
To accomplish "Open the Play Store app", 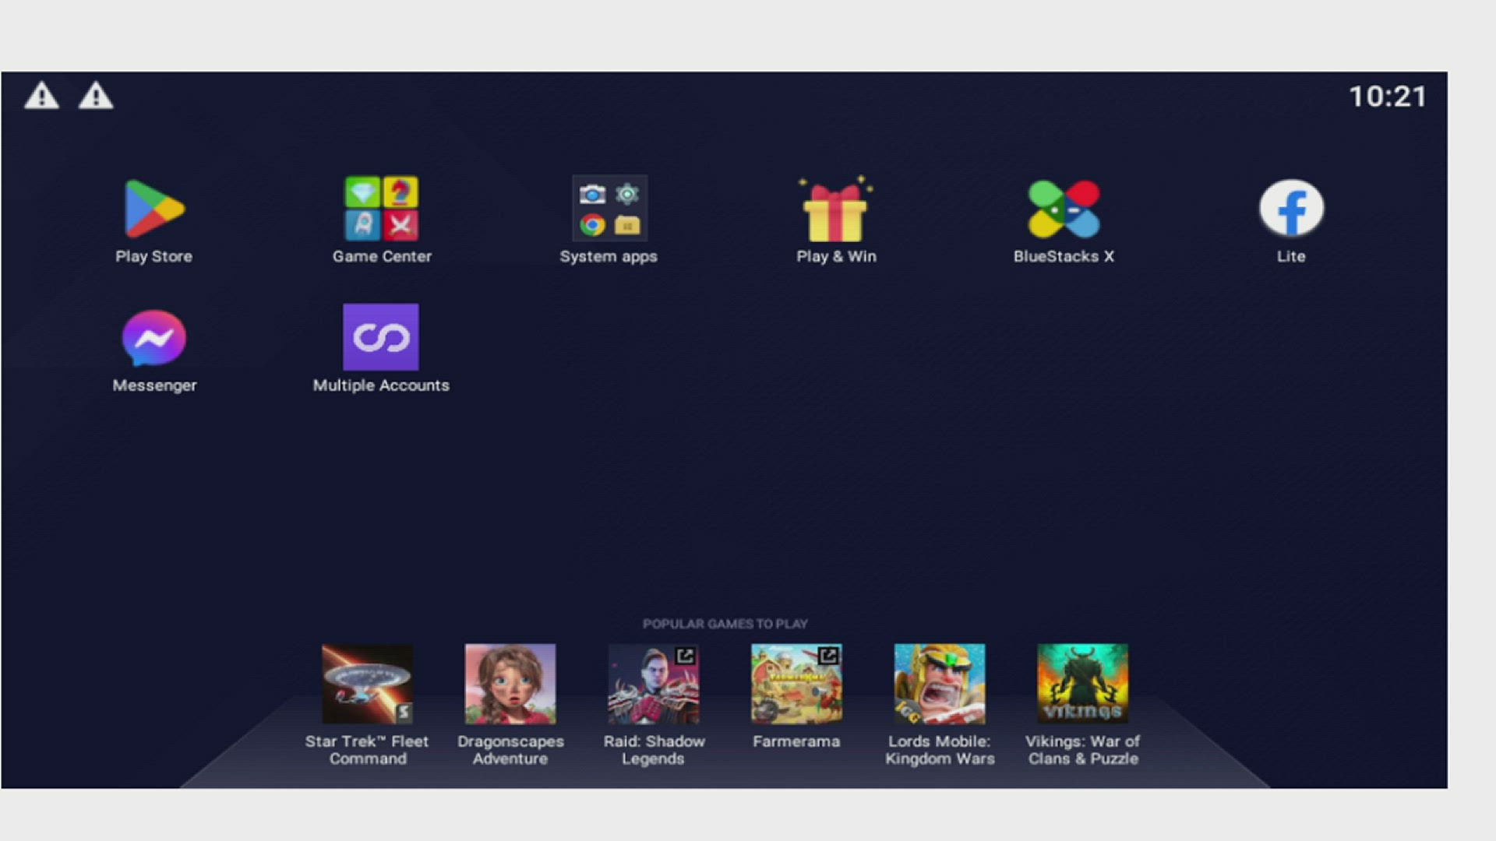I will 153,209.
